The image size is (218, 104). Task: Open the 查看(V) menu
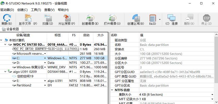[49, 10]
